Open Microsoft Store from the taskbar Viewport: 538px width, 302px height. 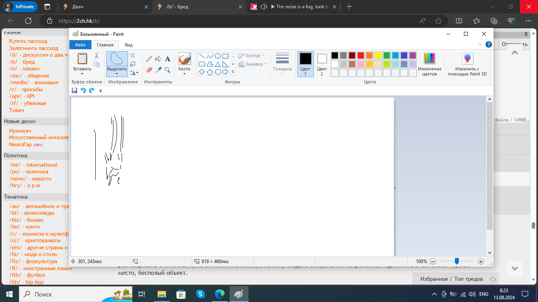coord(181,294)
